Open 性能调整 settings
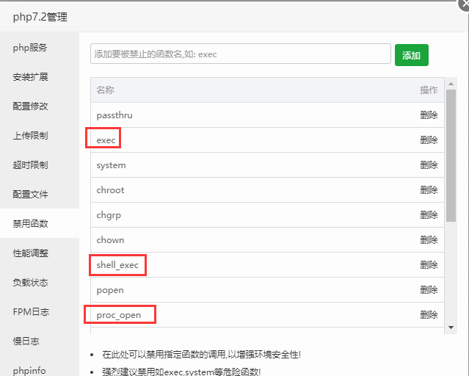469x376 pixels. (40, 253)
